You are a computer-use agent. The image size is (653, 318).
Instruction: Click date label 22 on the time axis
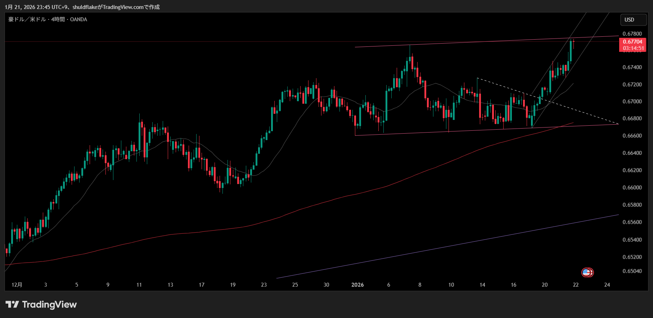[576, 285]
